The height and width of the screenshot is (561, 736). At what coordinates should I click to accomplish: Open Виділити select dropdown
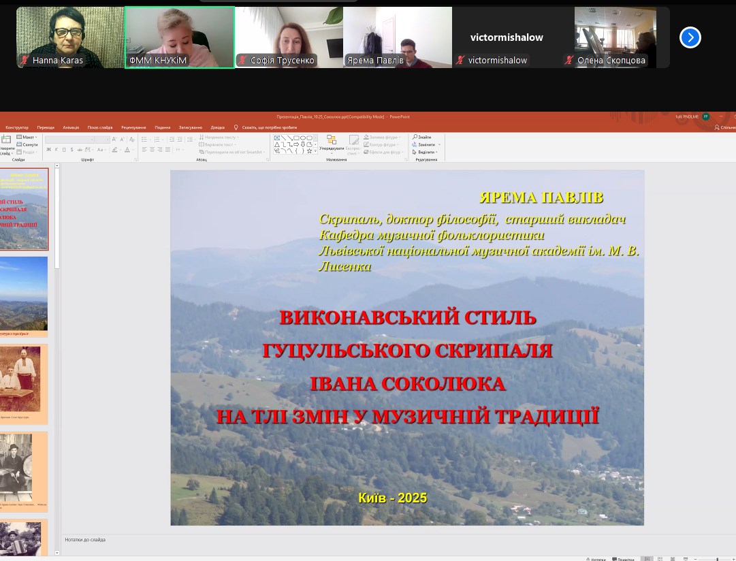pyautogui.click(x=425, y=152)
